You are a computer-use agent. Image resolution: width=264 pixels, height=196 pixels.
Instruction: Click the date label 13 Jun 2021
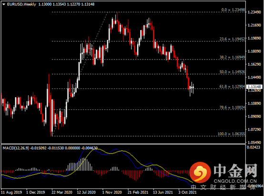coord(163,192)
